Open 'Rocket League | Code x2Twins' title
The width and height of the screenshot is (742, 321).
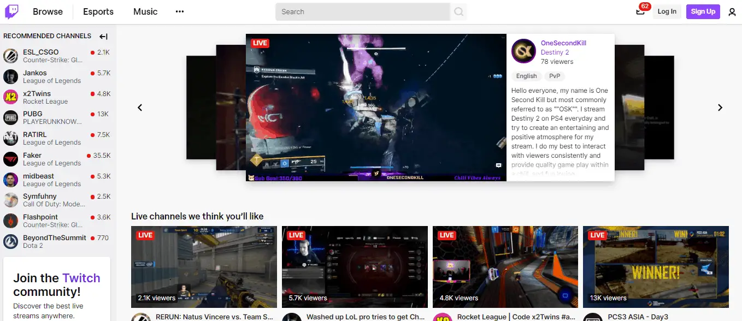tap(516, 317)
